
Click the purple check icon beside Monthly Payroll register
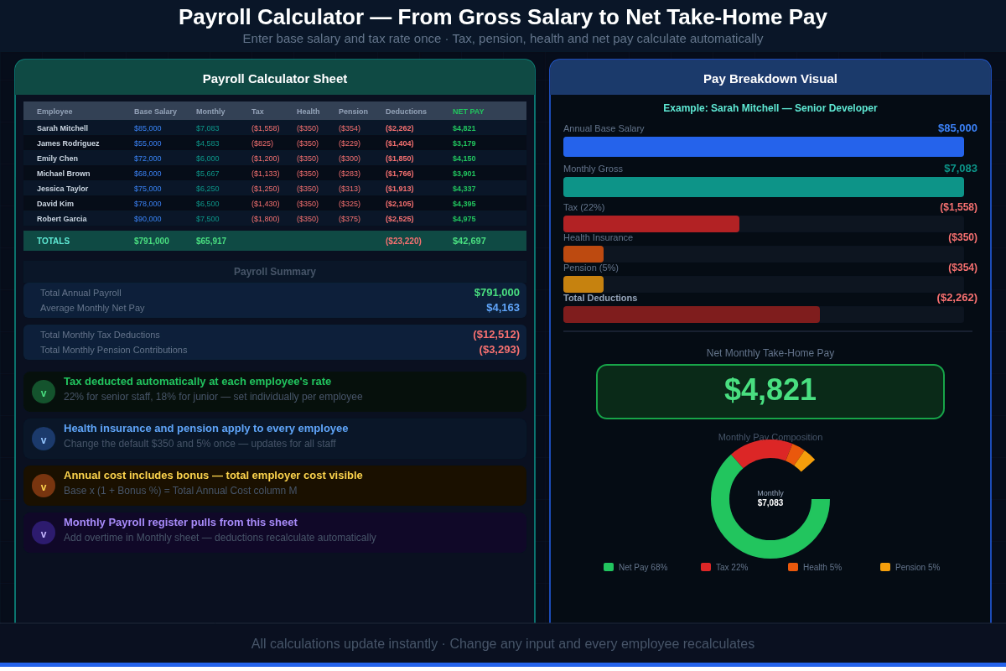click(x=44, y=533)
